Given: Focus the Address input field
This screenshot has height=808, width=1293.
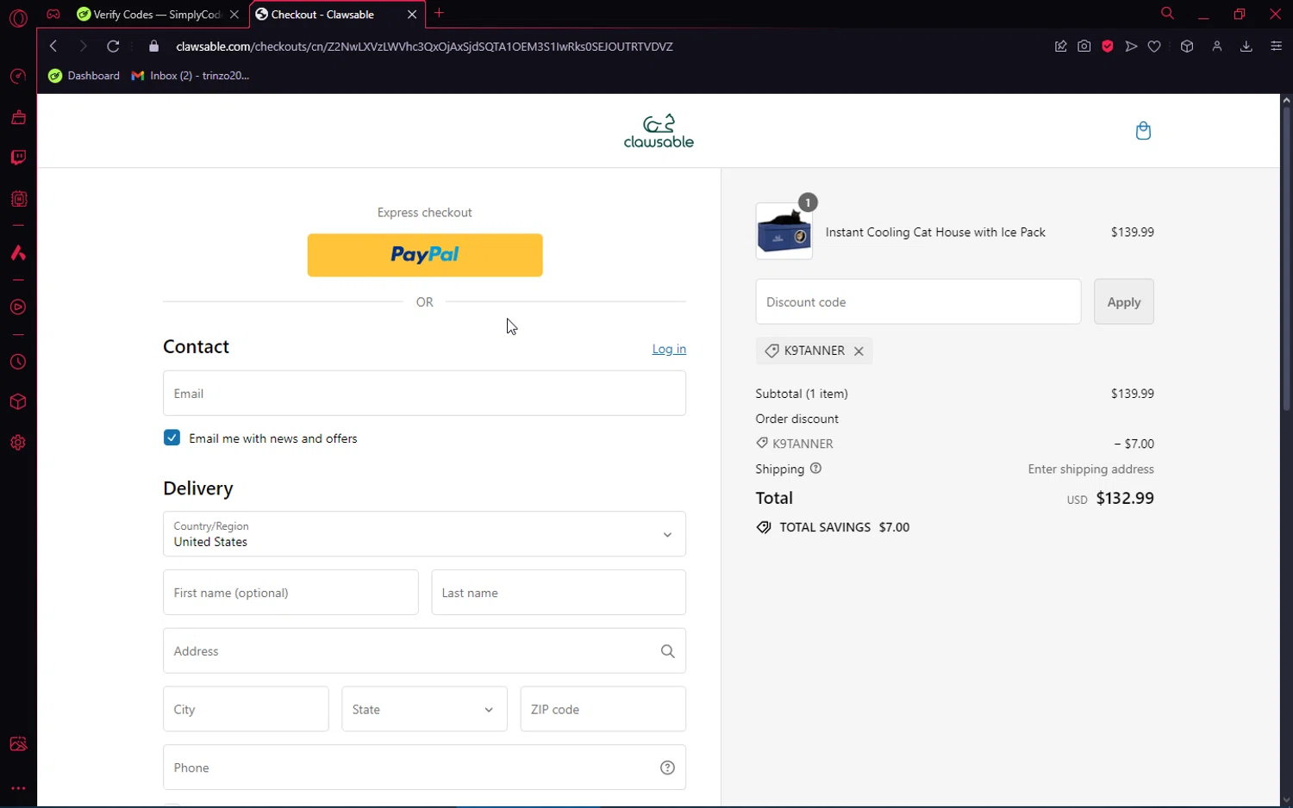Looking at the screenshot, I should pos(424,650).
